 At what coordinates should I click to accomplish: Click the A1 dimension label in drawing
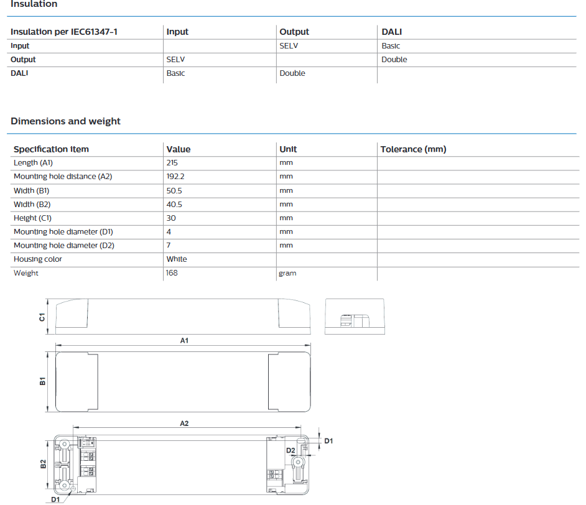tap(184, 341)
